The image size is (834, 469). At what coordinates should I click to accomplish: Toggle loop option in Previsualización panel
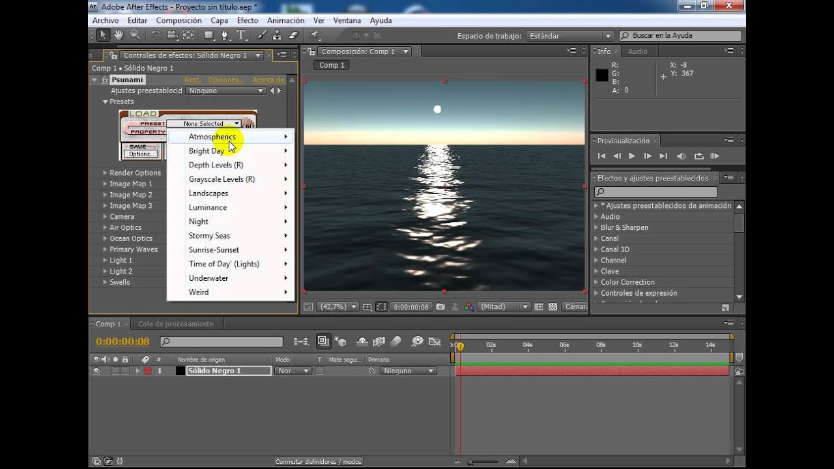point(699,156)
